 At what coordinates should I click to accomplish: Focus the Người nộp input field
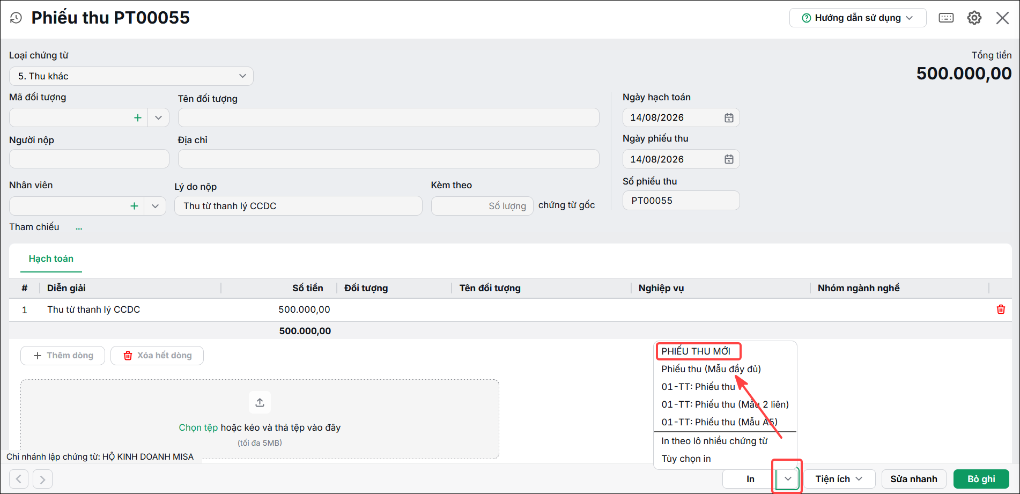(89, 159)
